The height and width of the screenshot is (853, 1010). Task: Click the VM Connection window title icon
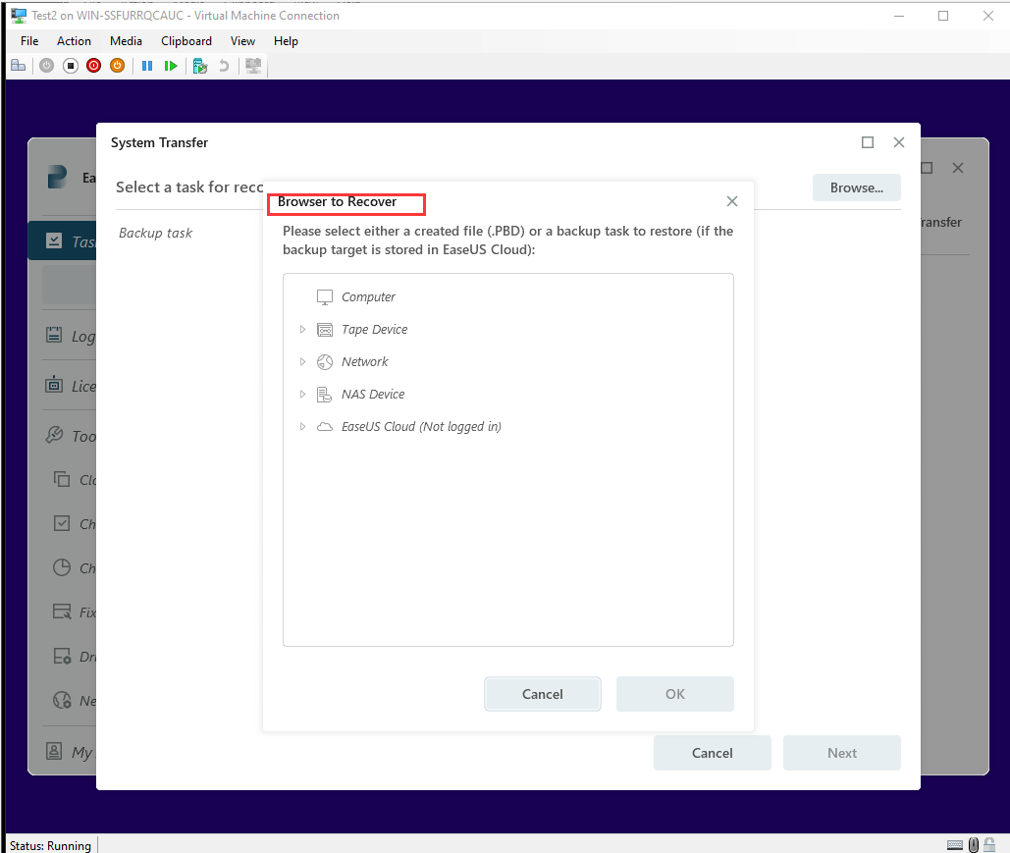click(x=19, y=16)
